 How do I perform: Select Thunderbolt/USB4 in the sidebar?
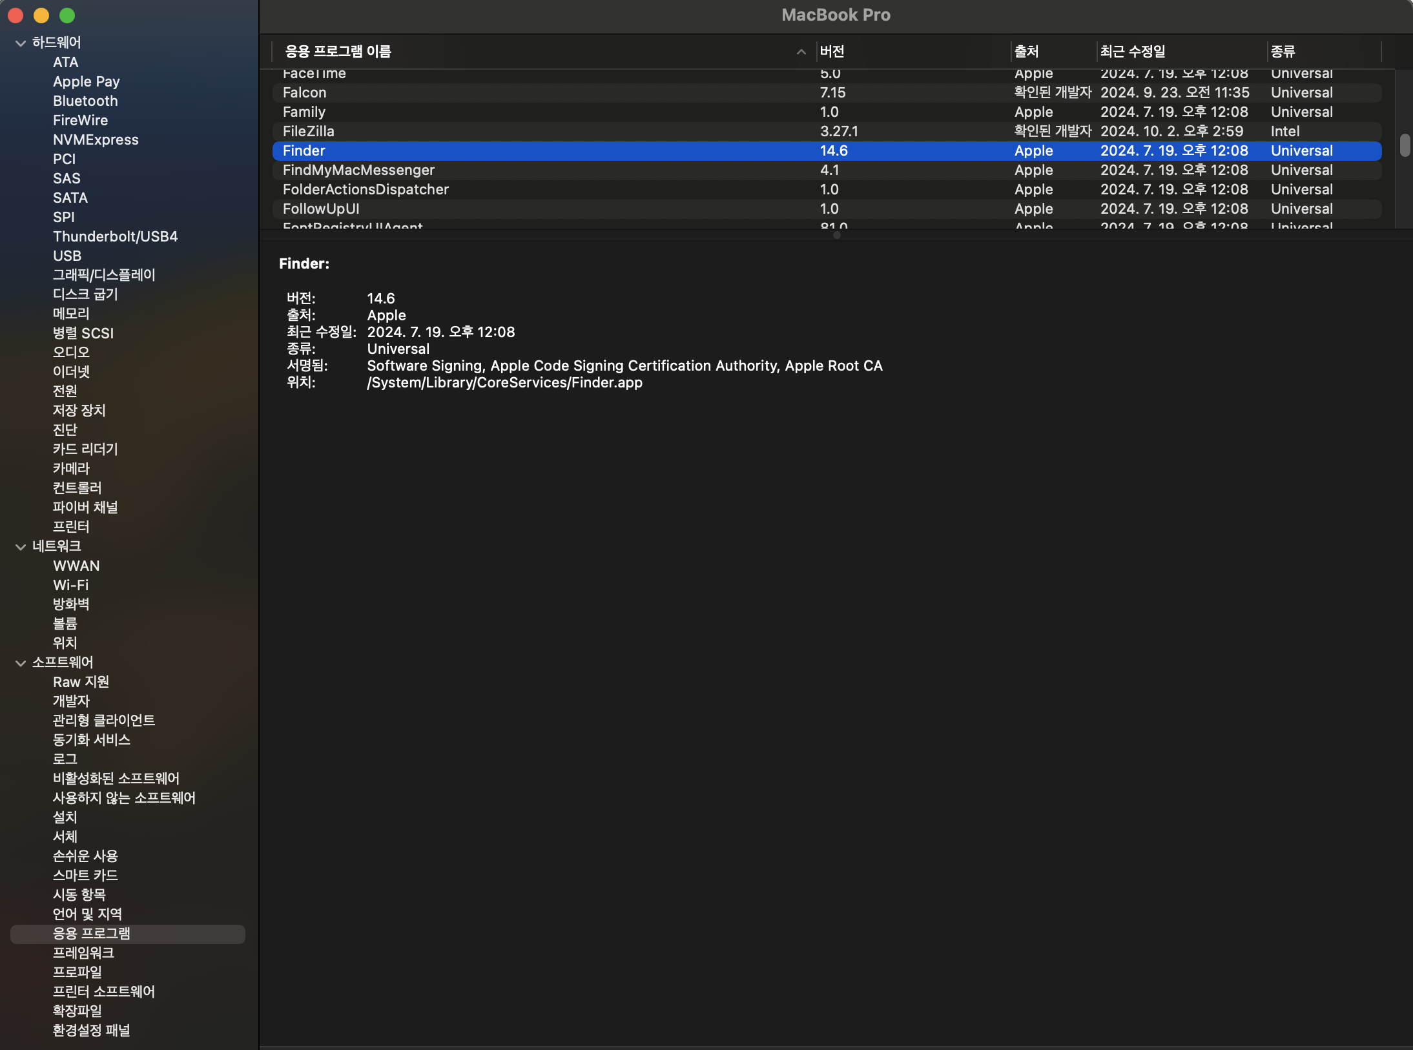pyautogui.click(x=115, y=237)
